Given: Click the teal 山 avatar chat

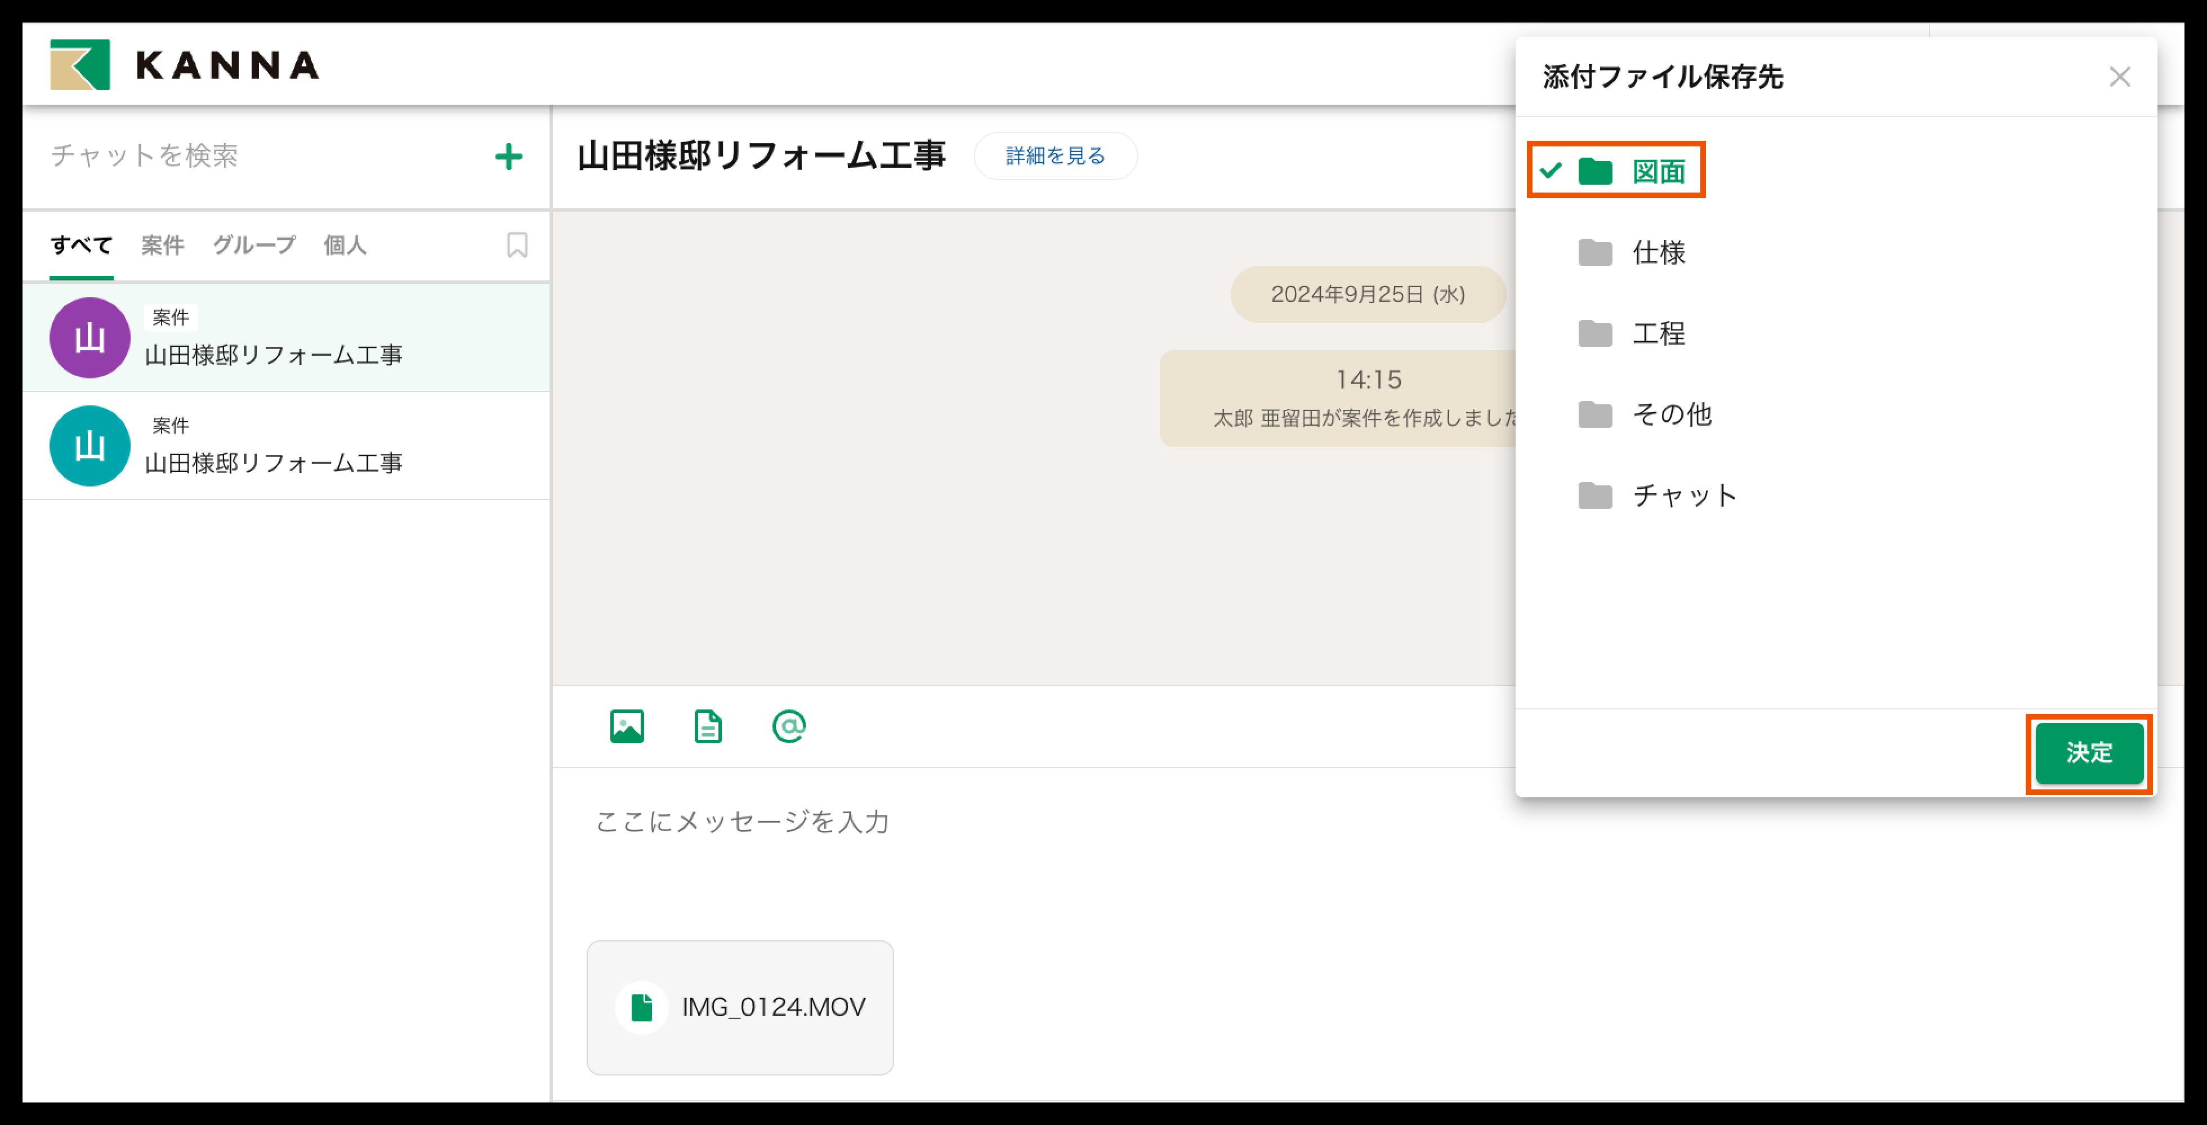Looking at the screenshot, I should [90, 445].
